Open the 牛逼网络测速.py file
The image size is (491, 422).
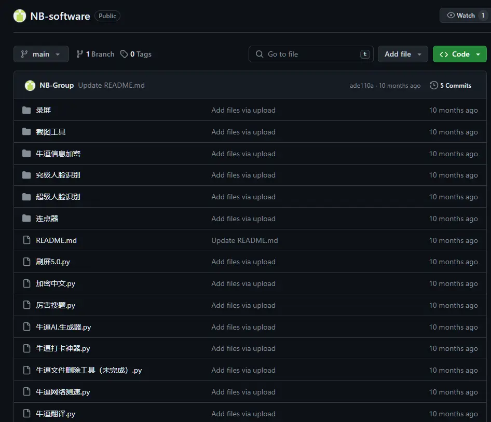tap(63, 392)
